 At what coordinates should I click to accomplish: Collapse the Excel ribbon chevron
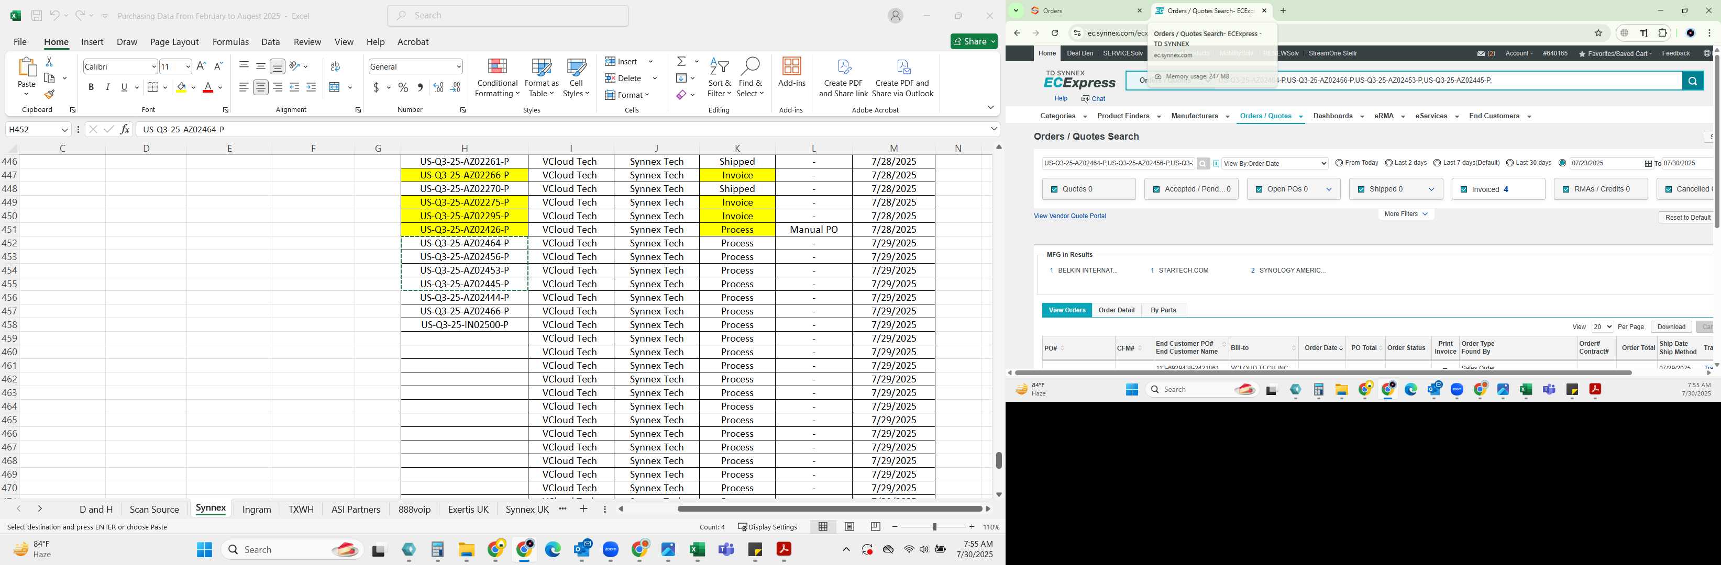[x=991, y=107]
